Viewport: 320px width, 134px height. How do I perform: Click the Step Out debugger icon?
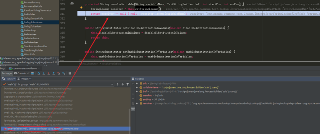54,73
